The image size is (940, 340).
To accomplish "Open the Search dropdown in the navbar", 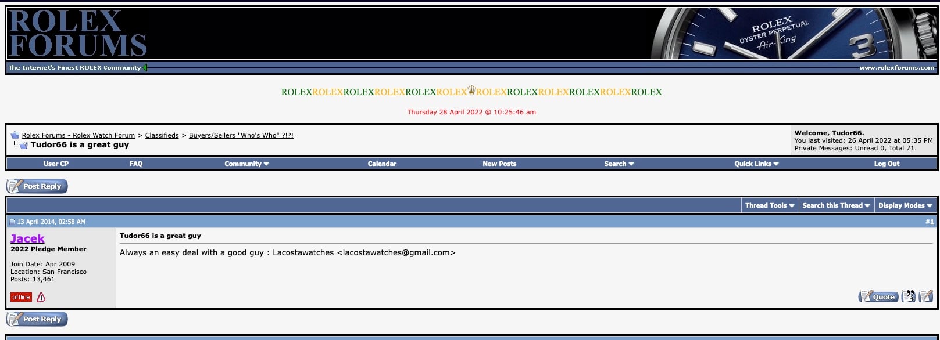I will 619,164.
